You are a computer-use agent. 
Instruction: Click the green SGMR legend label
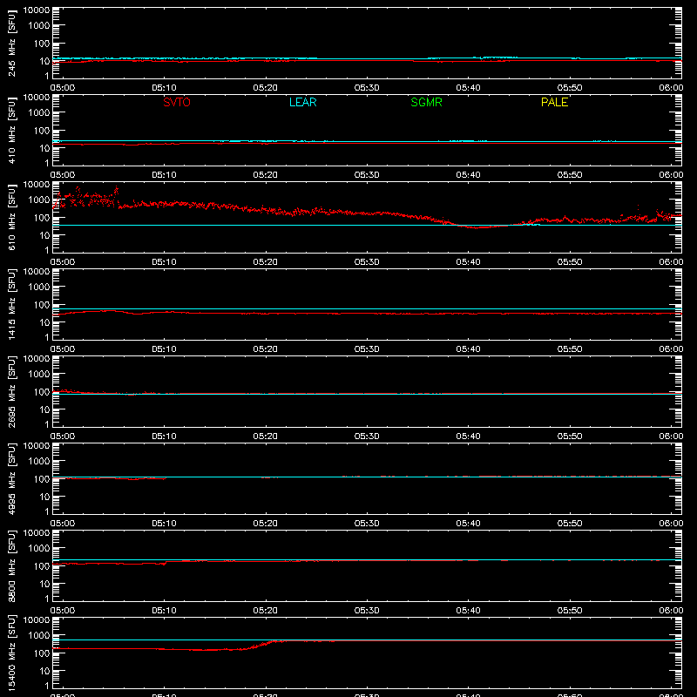click(426, 102)
